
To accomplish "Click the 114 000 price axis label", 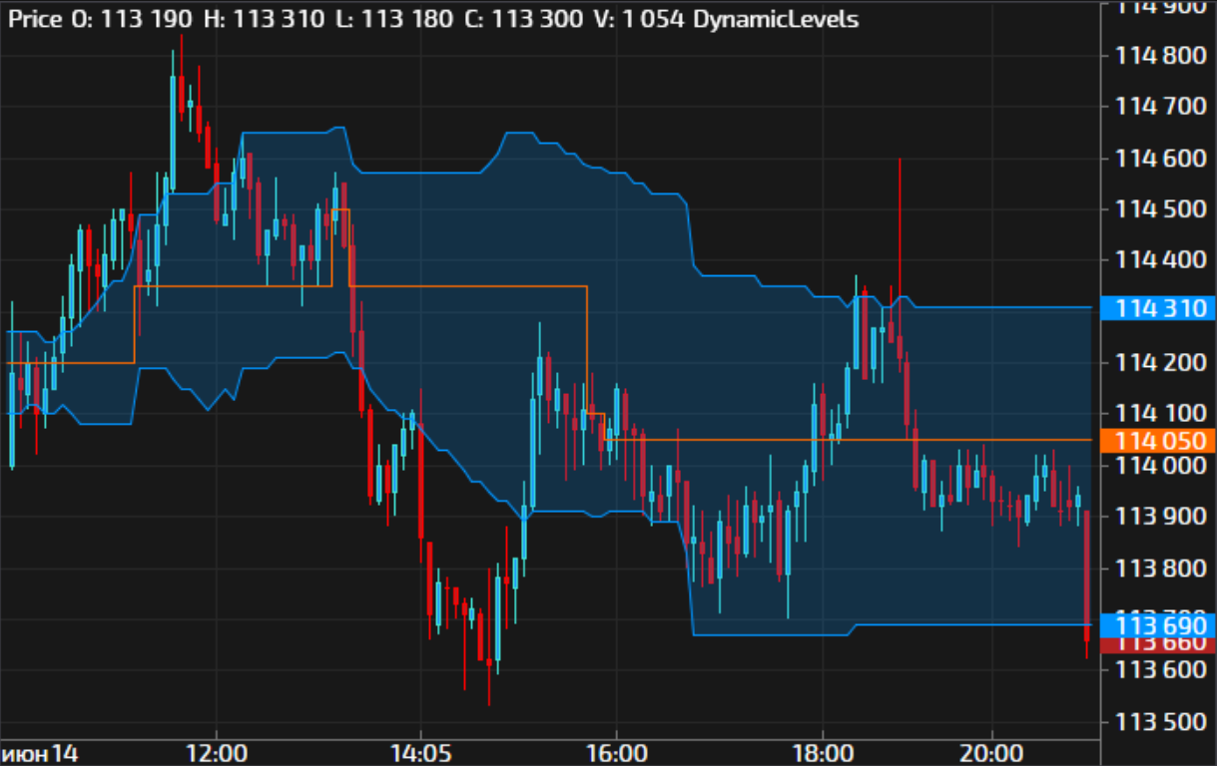I will [x=1158, y=465].
